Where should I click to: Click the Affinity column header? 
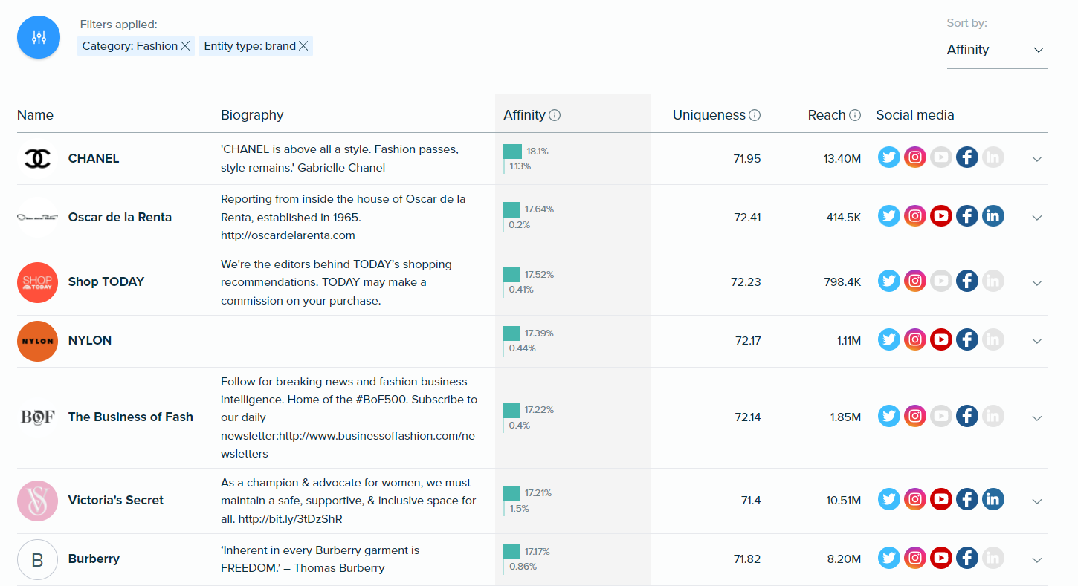[x=524, y=115]
